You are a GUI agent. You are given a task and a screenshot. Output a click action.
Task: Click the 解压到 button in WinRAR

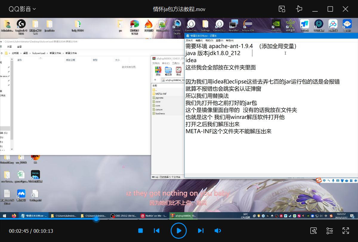point(168,71)
